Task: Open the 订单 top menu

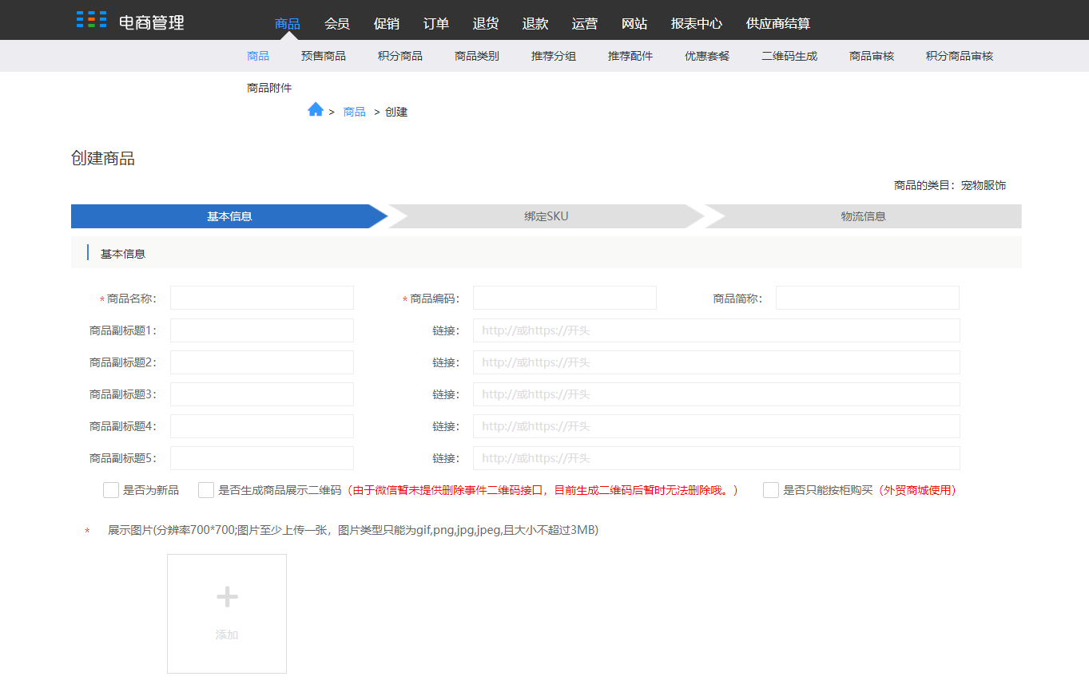Action: (x=436, y=24)
